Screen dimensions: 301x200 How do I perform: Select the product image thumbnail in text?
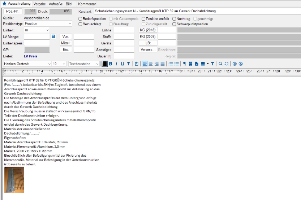[14, 179]
